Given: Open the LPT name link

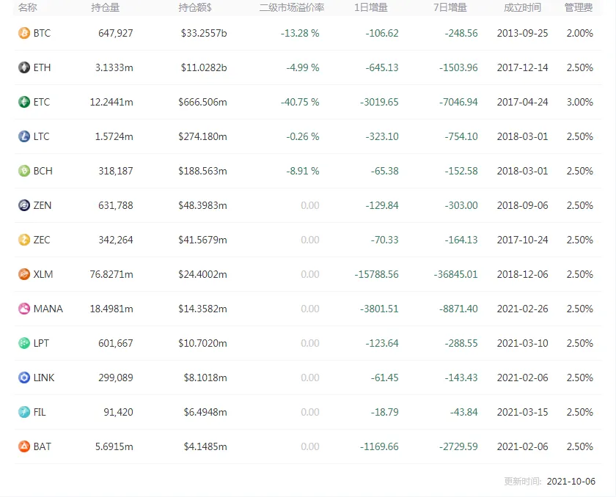Looking at the screenshot, I should pyautogui.click(x=41, y=343).
